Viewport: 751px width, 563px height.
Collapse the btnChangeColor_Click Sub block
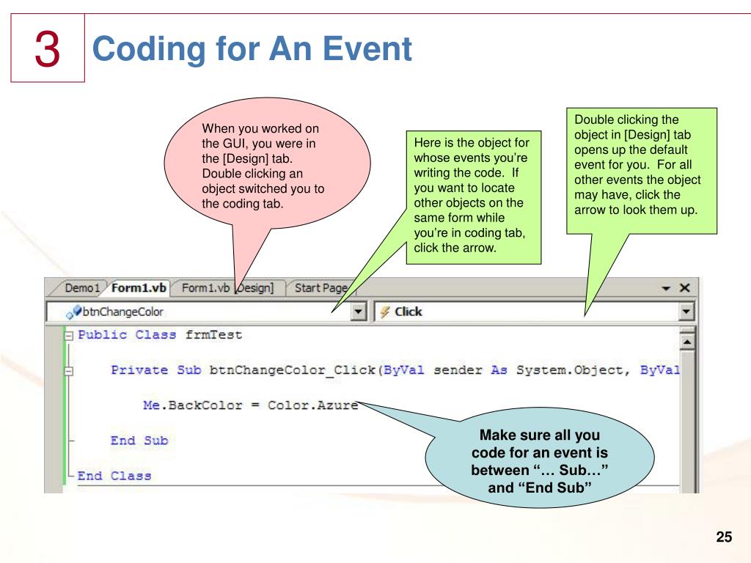pos(69,371)
